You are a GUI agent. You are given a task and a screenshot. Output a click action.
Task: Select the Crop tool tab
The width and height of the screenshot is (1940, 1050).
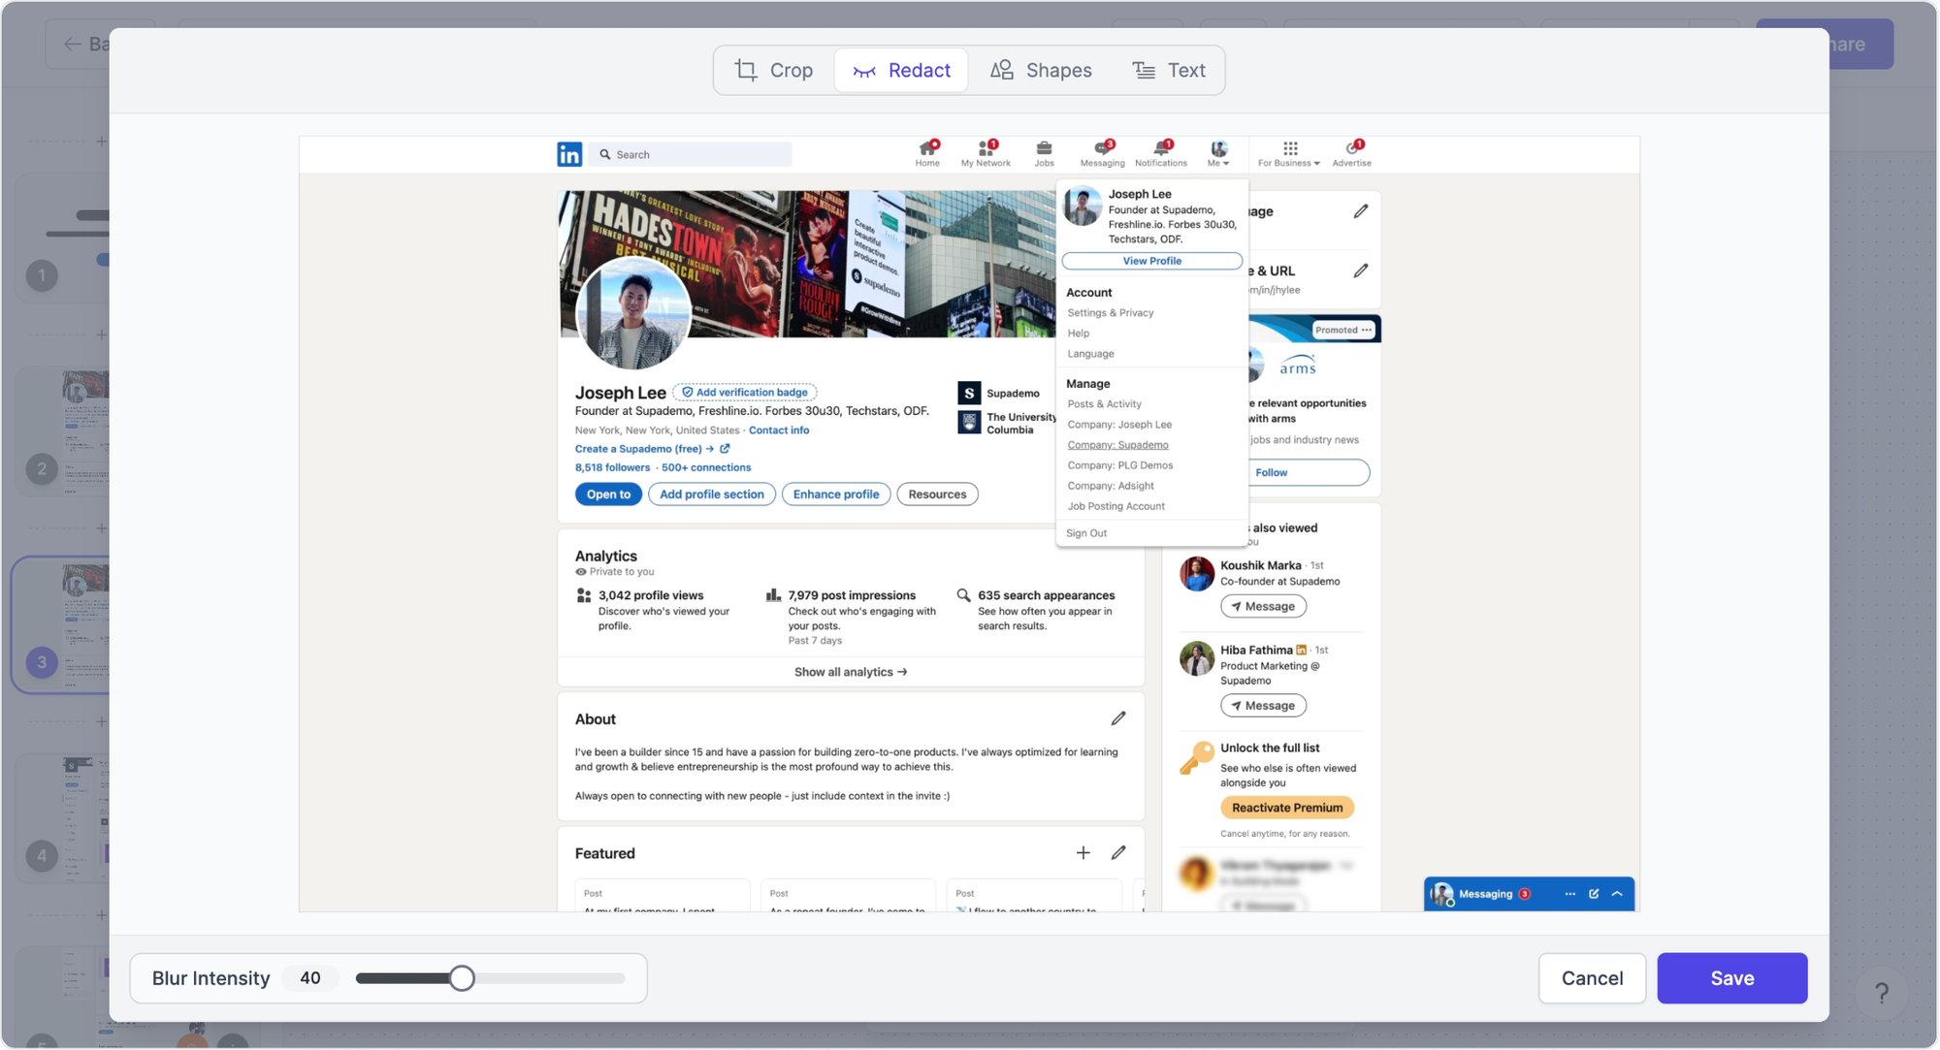tap(774, 70)
